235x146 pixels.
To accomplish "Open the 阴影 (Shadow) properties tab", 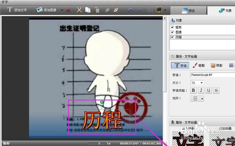I will (x=217, y=65).
